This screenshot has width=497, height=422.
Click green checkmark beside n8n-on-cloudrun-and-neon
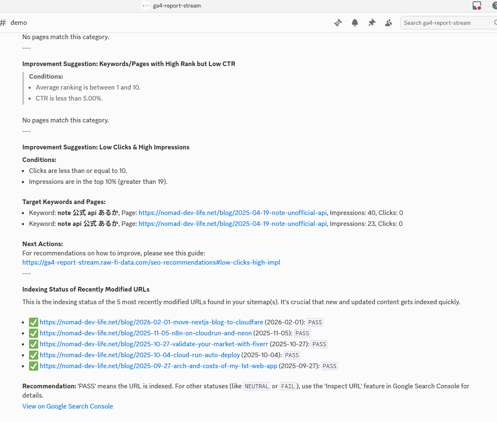point(34,333)
